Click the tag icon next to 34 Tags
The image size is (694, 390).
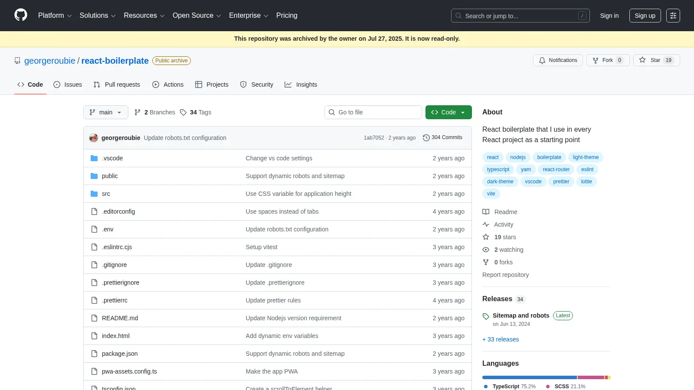pyautogui.click(x=183, y=112)
